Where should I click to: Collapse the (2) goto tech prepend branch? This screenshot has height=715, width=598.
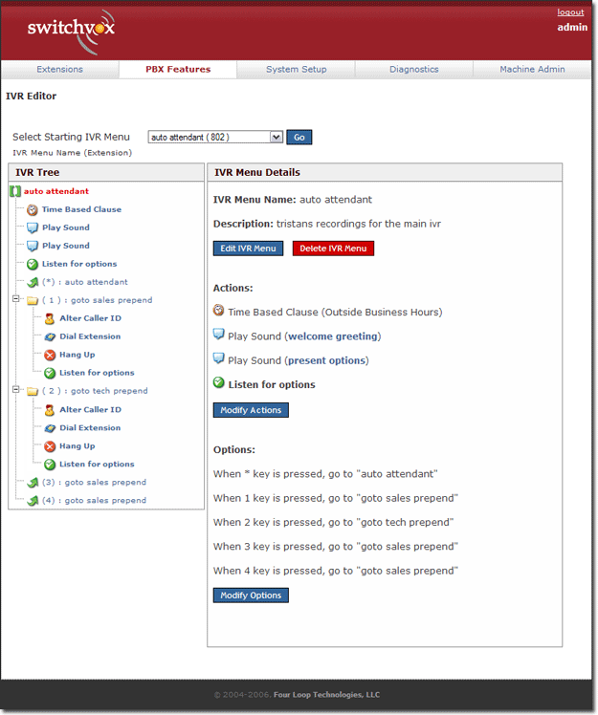16,389
